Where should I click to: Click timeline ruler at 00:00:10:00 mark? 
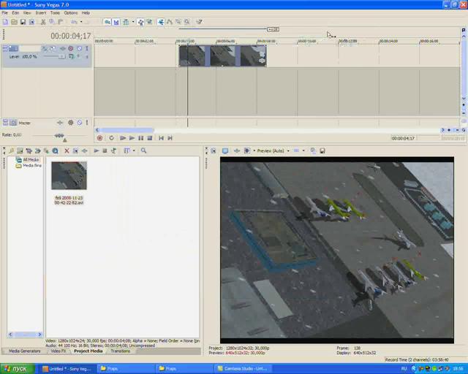306,41
